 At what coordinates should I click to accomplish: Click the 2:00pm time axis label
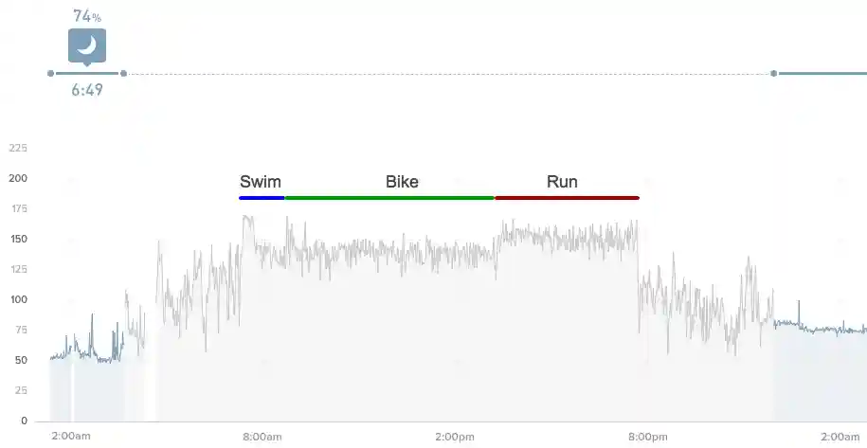[455, 437]
